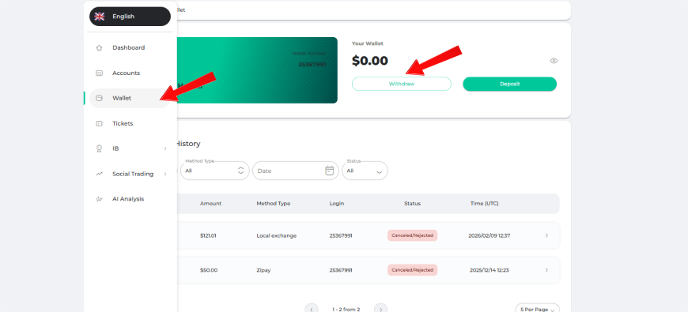Image resolution: width=688 pixels, height=312 pixels.
Task: Click the UK flag icon
Action: pos(100,17)
